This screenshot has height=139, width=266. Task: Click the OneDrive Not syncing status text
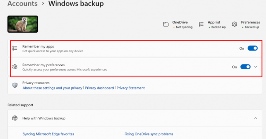tap(184, 27)
